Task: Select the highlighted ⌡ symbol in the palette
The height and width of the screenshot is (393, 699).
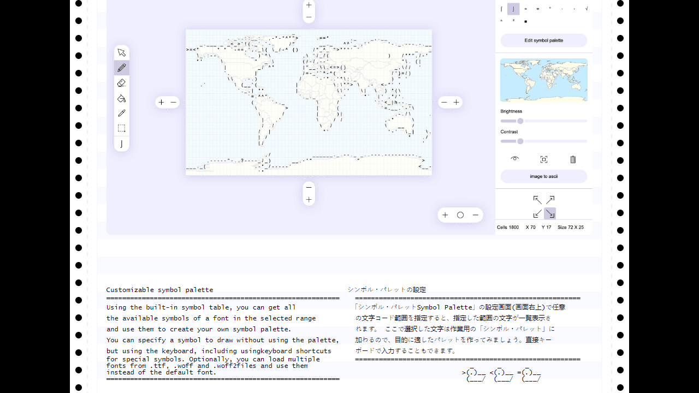Action: click(513, 9)
